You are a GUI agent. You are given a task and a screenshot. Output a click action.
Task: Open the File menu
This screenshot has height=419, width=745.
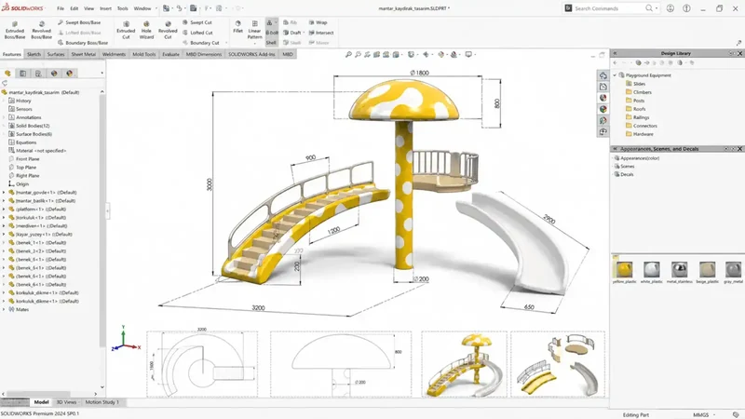point(61,8)
